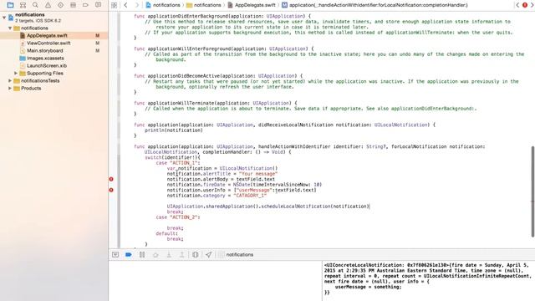Screen dimensions: 535x301
Task: Click the notification.category = "CATAGORY_1" line
Action: 217,196
